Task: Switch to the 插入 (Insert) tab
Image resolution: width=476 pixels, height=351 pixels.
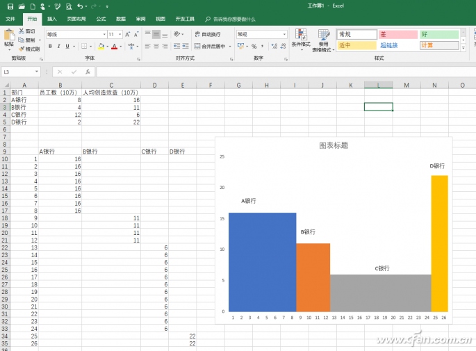Action: tap(52, 19)
